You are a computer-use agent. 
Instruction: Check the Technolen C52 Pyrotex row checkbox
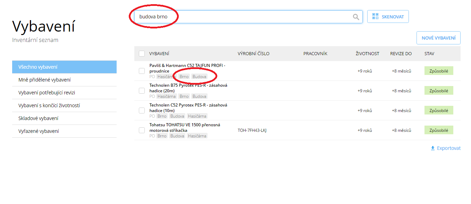coord(142,110)
